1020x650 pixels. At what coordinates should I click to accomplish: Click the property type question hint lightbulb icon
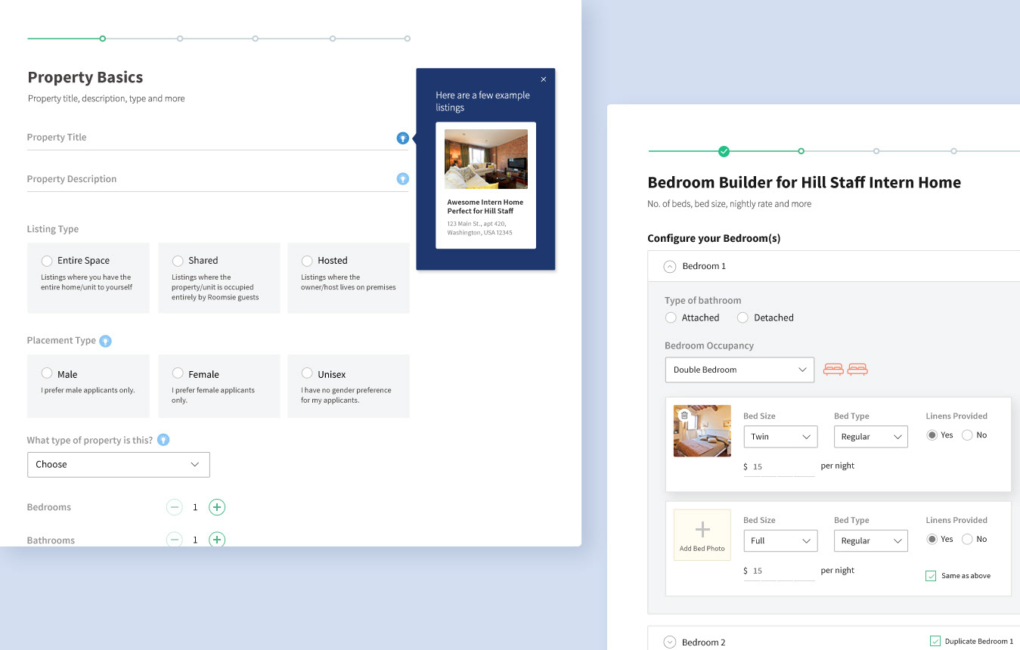[x=163, y=440]
